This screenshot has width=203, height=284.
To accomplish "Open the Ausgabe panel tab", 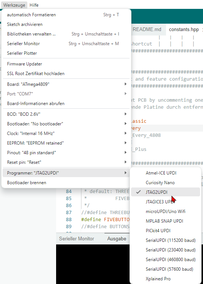I will tap(117, 239).
